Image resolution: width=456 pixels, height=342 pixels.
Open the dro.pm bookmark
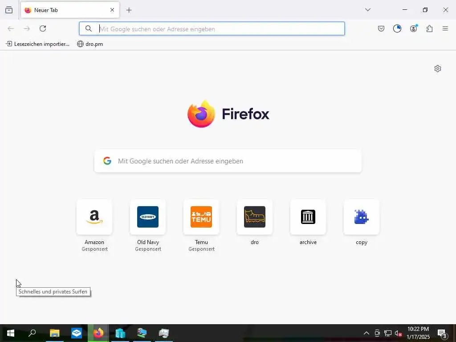90,44
